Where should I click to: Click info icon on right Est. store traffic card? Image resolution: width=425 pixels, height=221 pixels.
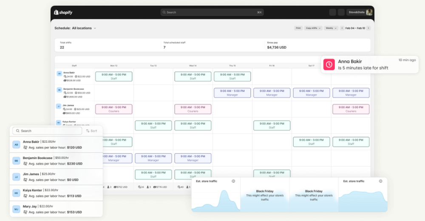click(x=380, y=181)
